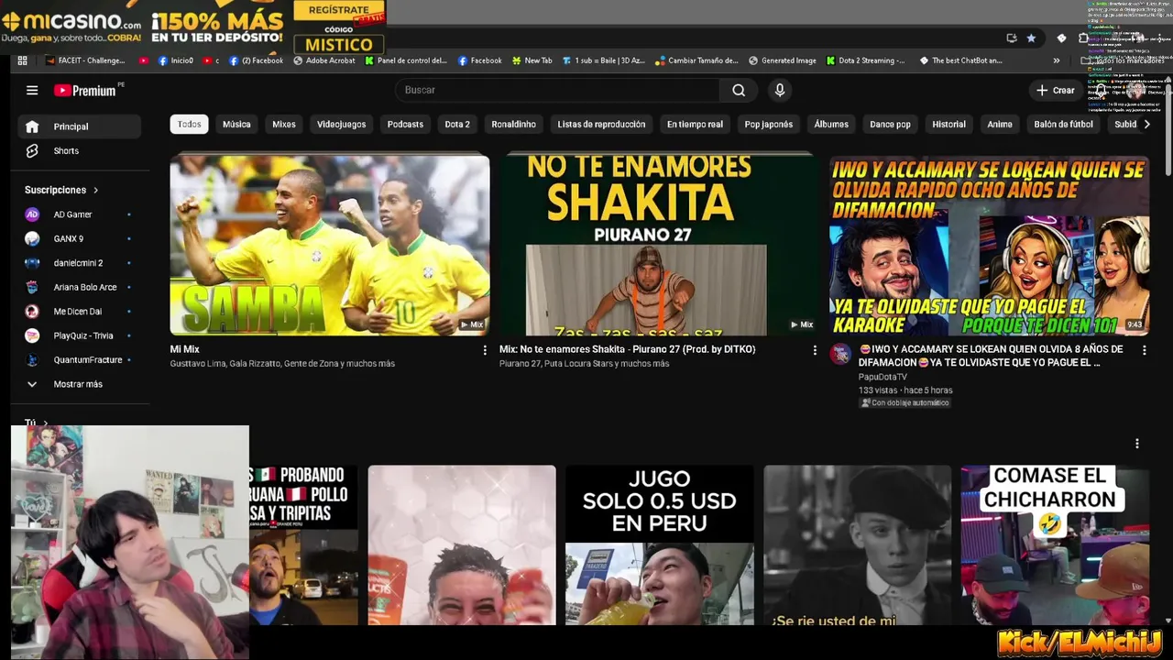The image size is (1173, 660).
Task: Click PapuDotaTV channel avatar
Action: tap(840, 354)
